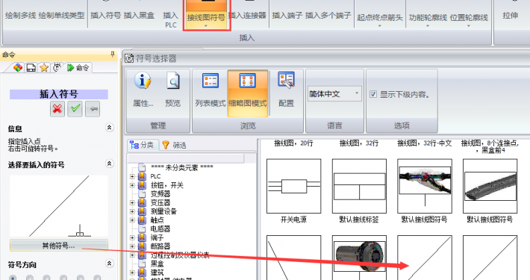Click the 其他符号... button
Screen dimensions: 530x280
click(59, 246)
